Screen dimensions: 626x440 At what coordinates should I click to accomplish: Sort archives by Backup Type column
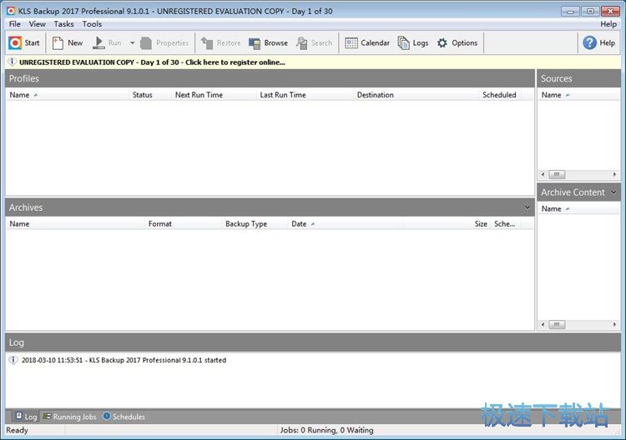pyautogui.click(x=246, y=224)
